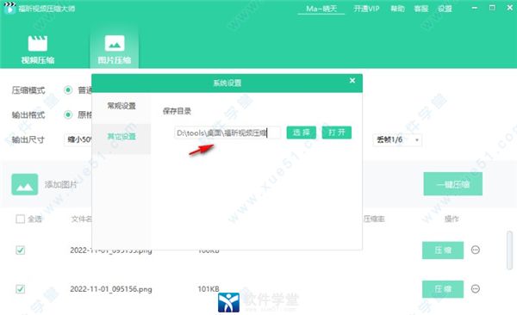Click the 添加图片 image icon
Screen dimensions: 517x315
25,184
